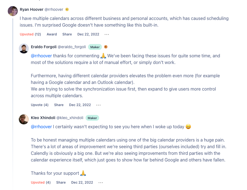Click the orange badge beside Eraldo's Maker tag
This screenshot has width=247, height=190.
(x=106, y=47)
